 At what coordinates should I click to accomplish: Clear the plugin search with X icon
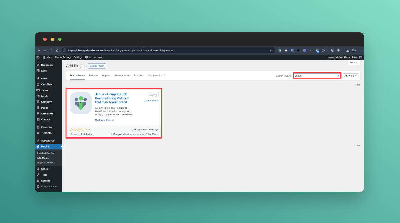[x=338, y=76]
